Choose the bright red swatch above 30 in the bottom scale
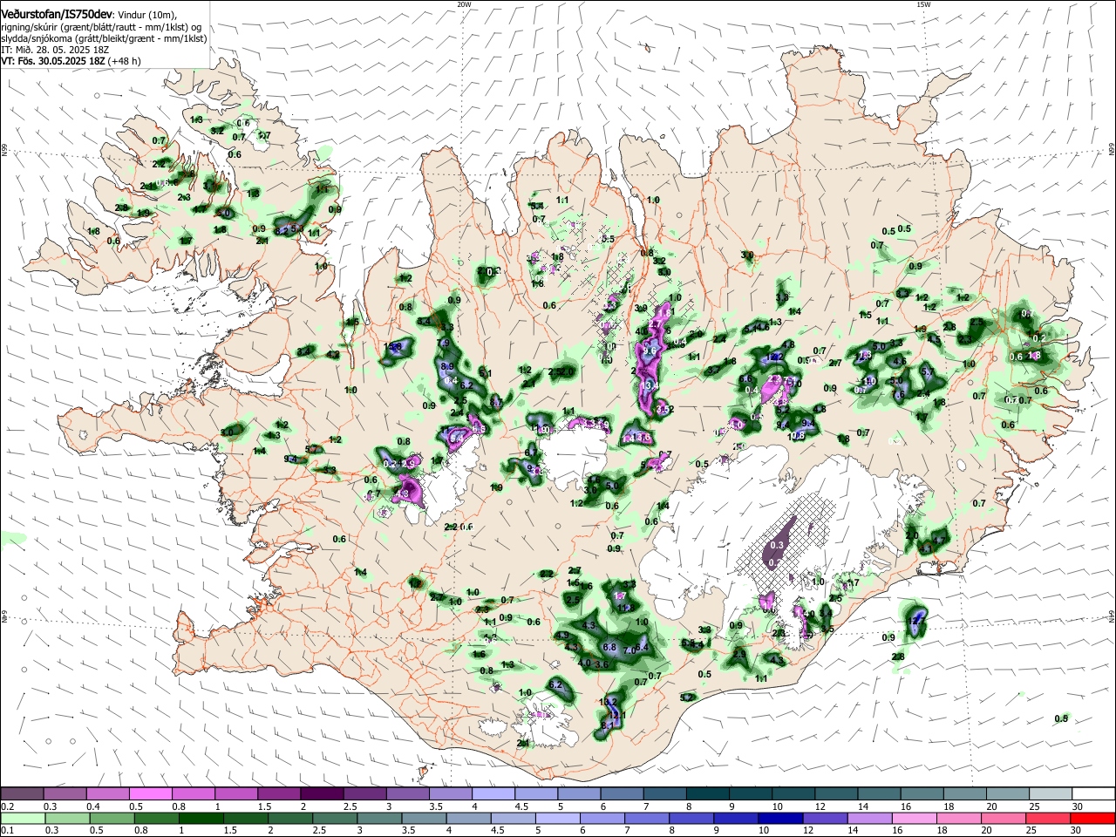The width and height of the screenshot is (1116, 837). pyautogui.click(x=1092, y=818)
